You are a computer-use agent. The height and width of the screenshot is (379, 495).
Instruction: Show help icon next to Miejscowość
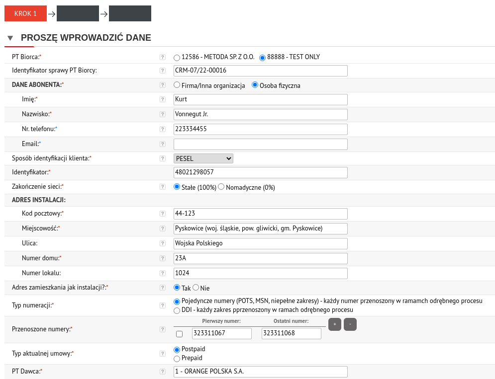(163, 228)
